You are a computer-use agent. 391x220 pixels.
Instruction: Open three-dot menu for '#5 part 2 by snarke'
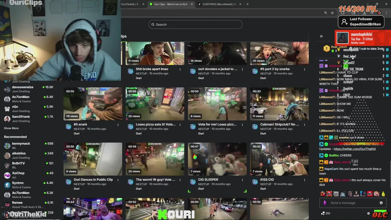(x=305, y=69)
